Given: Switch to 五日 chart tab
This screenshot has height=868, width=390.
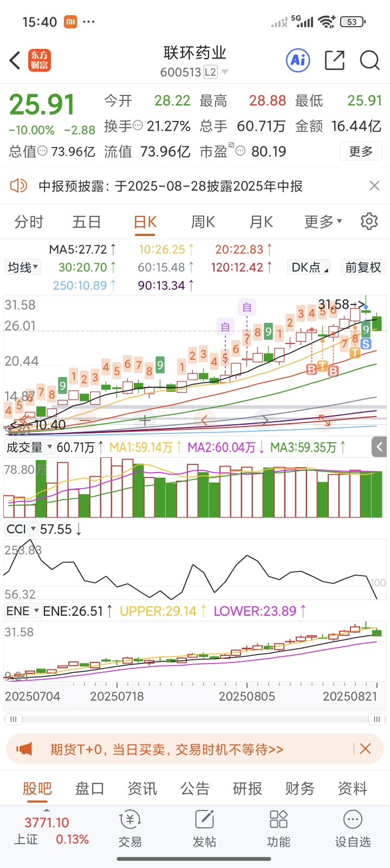Looking at the screenshot, I should (x=87, y=222).
